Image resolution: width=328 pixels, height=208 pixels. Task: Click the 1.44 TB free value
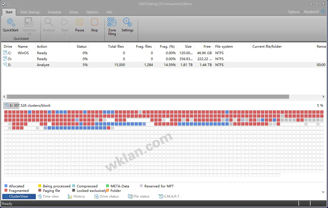click(x=206, y=65)
